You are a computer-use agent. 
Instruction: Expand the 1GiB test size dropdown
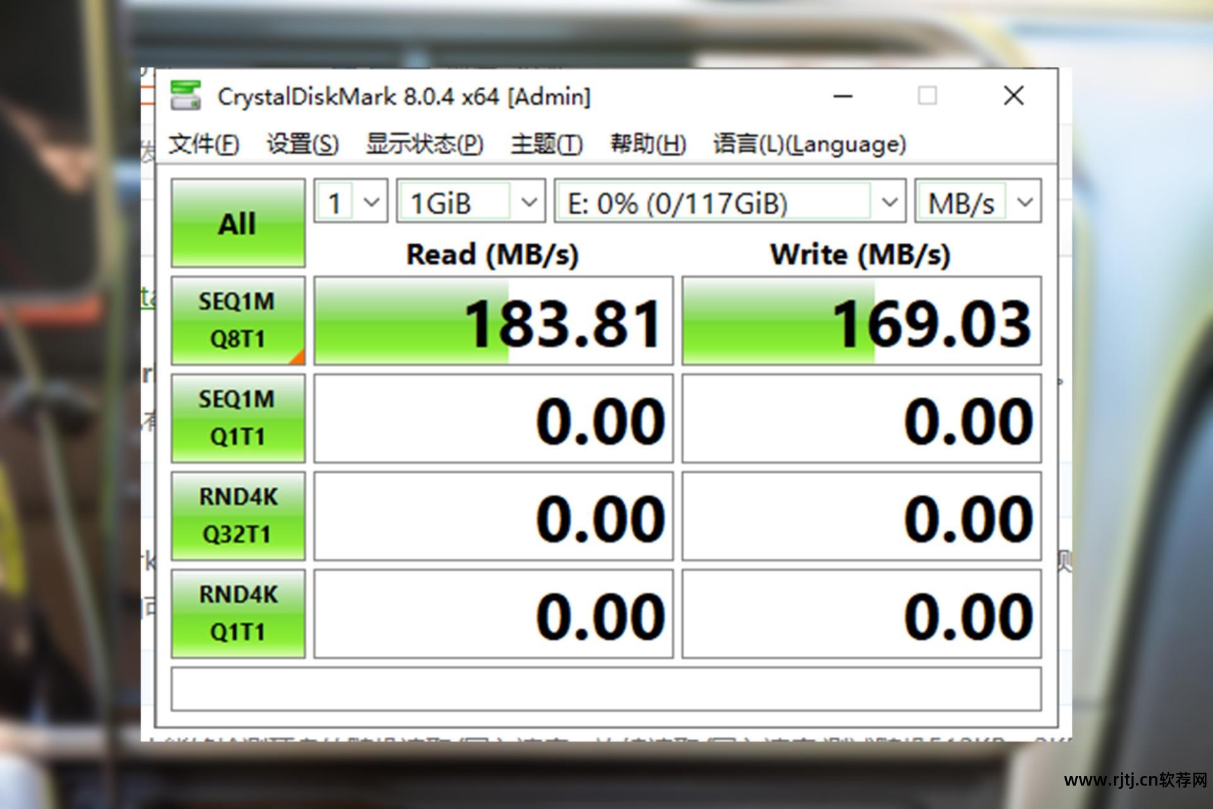coord(471,202)
